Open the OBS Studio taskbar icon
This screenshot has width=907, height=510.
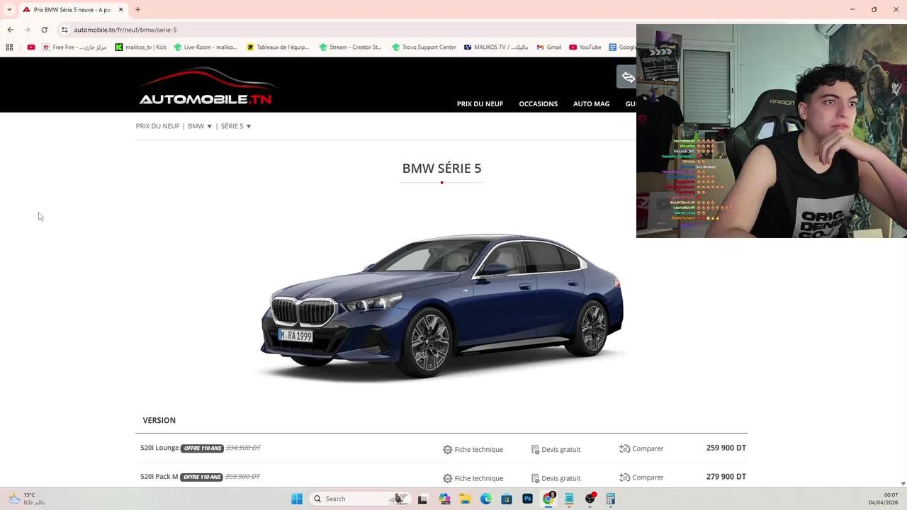pyautogui.click(x=590, y=499)
